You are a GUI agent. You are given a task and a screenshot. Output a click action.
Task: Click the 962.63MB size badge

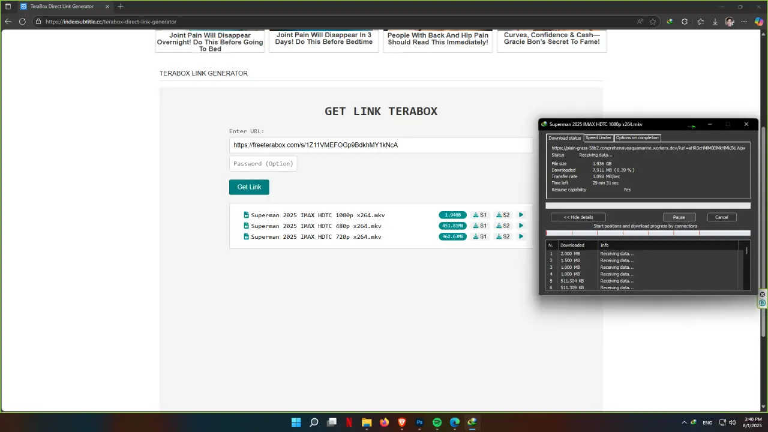(452, 236)
